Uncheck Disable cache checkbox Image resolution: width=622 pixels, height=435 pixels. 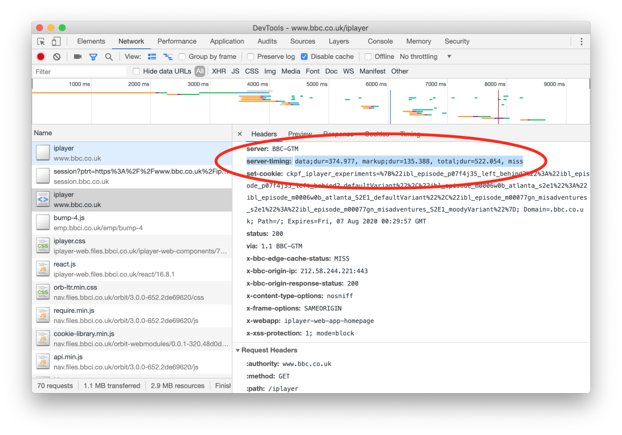304,57
